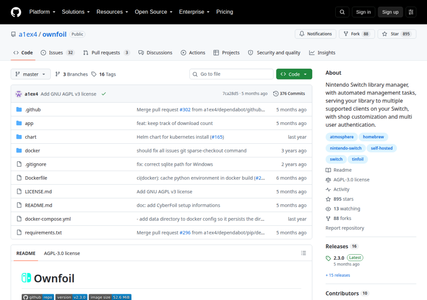Click the Notifications button
427x300 pixels.
point(316,34)
